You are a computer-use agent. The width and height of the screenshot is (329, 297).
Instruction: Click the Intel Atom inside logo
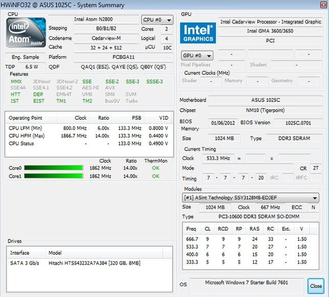(x=26, y=32)
